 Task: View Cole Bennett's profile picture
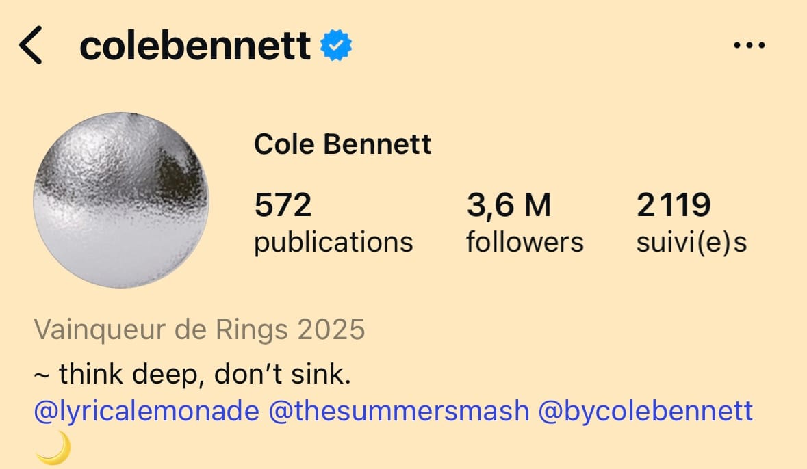(x=123, y=198)
